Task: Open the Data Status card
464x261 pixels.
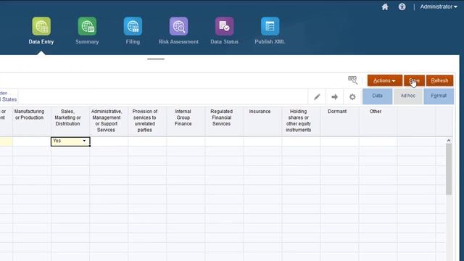Action: click(224, 30)
